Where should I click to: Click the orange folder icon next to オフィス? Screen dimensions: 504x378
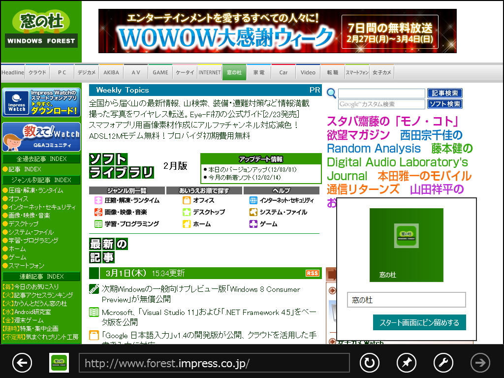tap(187, 201)
